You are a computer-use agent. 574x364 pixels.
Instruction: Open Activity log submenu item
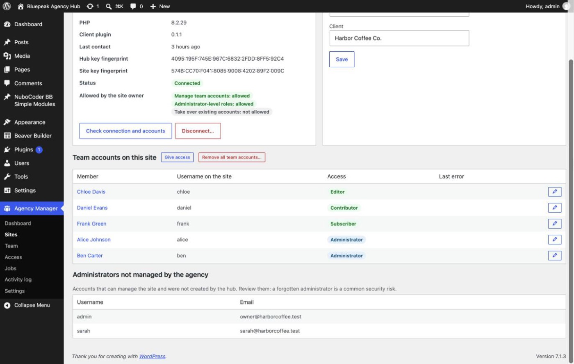pyautogui.click(x=18, y=279)
